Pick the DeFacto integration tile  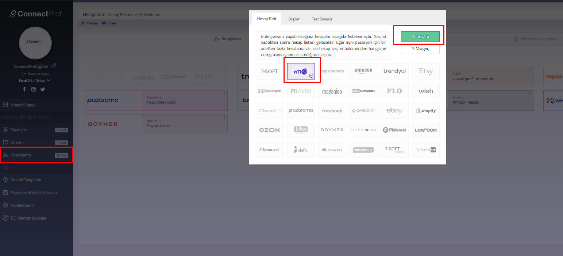(425, 150)
